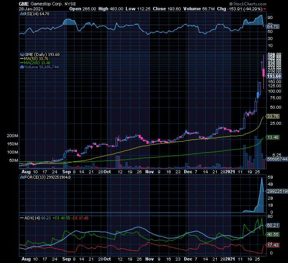Click the FORCE(13) 2992251904.0 legend label
Viewport: 288px width, 263px height.
coord(47,177)
